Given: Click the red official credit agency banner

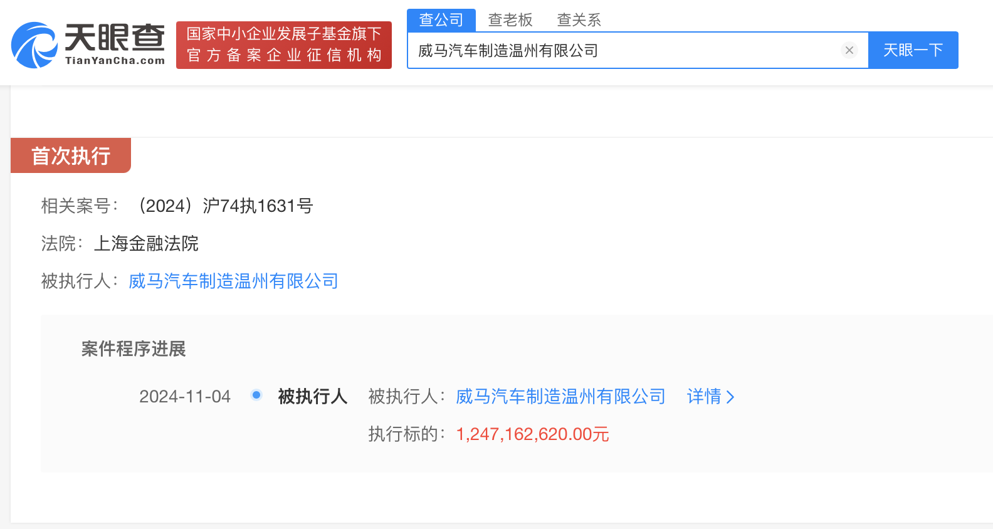Looking at the screenshot, I should [284, 45].
